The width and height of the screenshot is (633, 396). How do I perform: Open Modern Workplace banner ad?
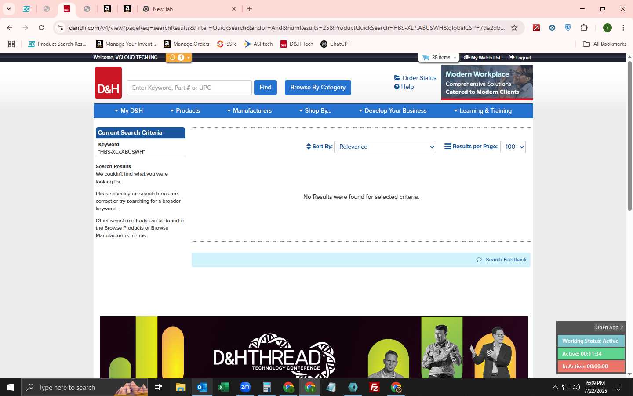[487, 83]
